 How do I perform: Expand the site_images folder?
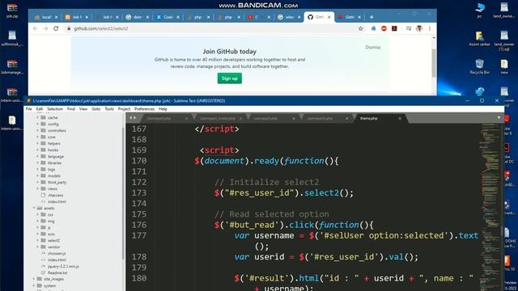click(x=34, y=279)
